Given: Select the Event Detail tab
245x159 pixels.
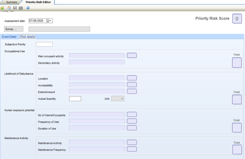Looking at the screenshot, I should point(9,36).
